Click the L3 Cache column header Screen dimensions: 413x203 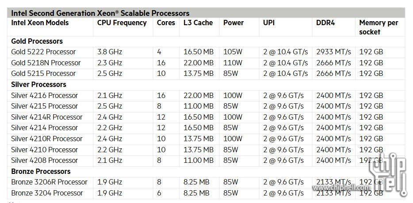click(198, 23)
